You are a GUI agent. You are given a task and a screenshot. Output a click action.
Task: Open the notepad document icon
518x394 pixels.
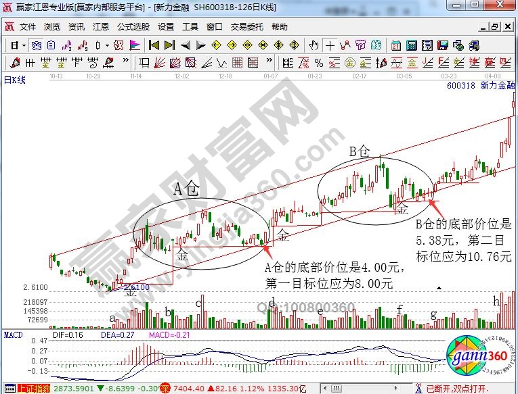pos(427,45)
